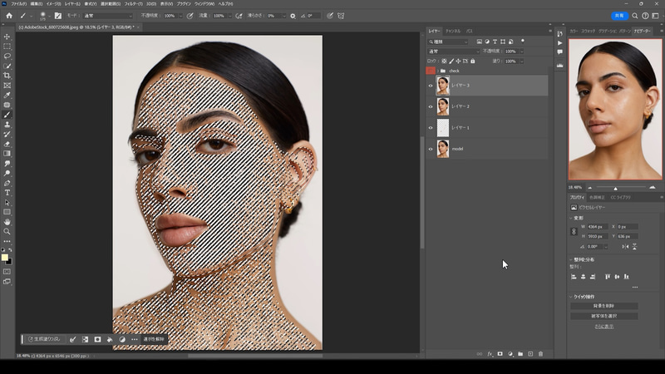665x374 pixels.
Task: Open the layer effects fx menu
Action: pyautogui.click(x=490, y=354)
